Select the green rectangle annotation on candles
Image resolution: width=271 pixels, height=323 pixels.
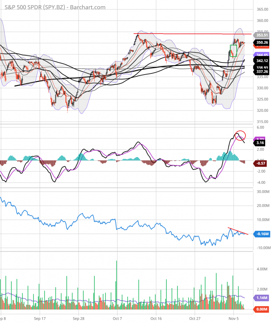click(x=233, y=51)
